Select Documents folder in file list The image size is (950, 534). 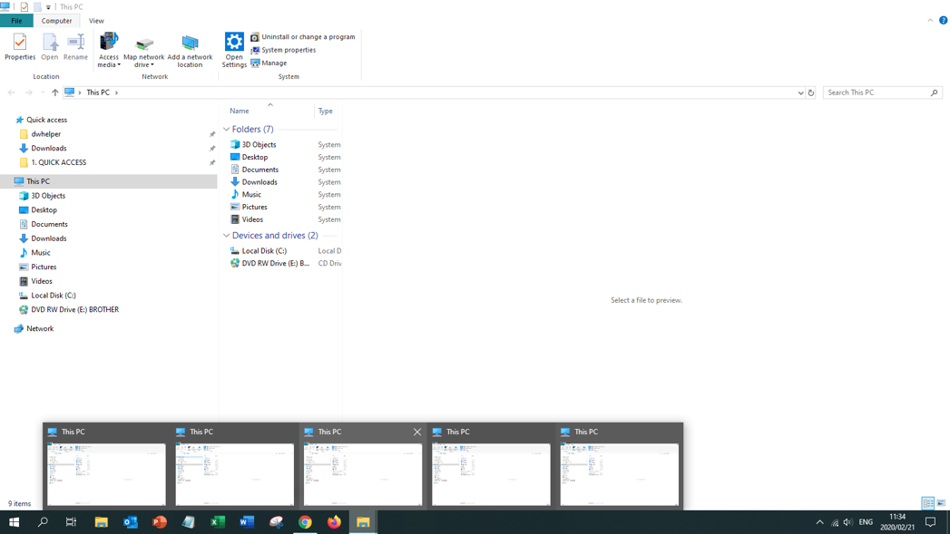(x=260, y=170)
